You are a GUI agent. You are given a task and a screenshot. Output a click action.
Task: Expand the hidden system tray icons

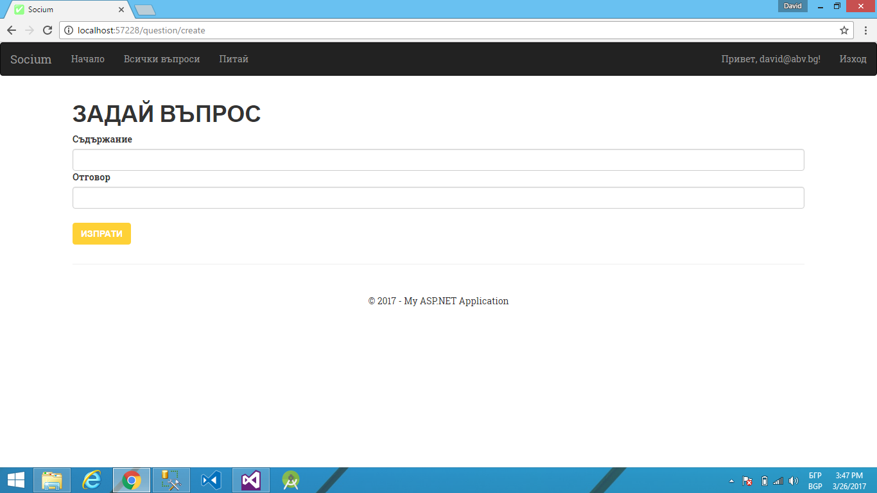[731, 481]
